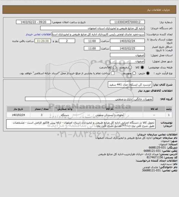This screenshot has width=179, height=197.
Task: Click the price validity time 11:00 field
Action: (92, 48)
